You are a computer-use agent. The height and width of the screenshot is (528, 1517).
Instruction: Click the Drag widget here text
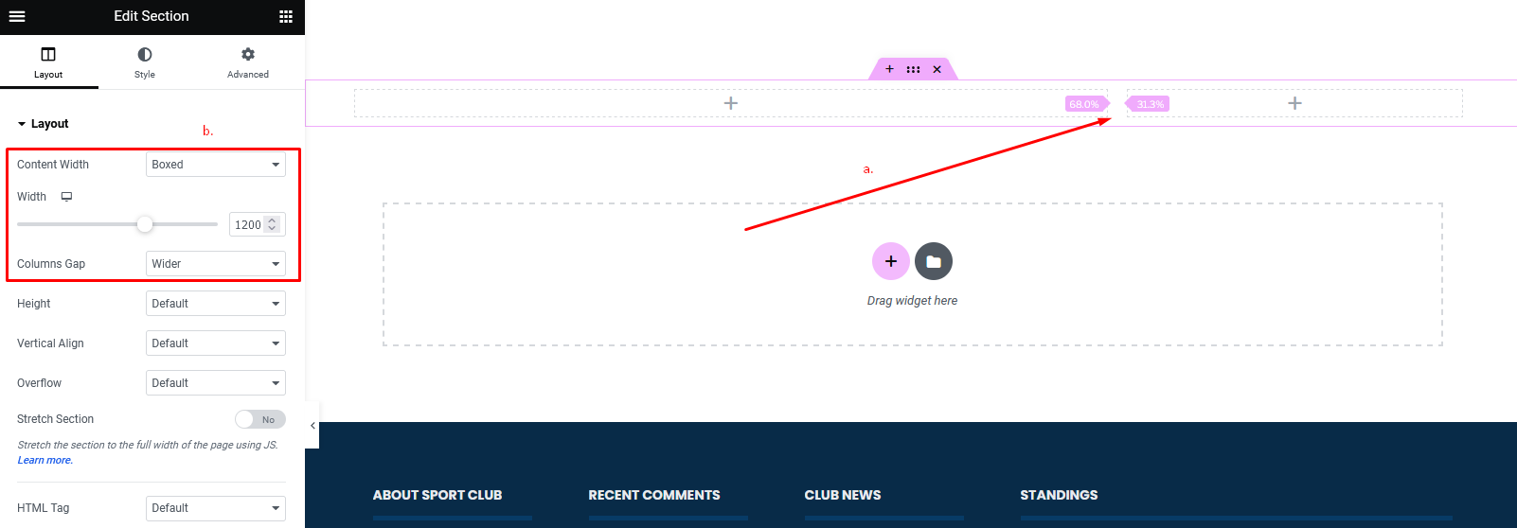pos(912,301)
